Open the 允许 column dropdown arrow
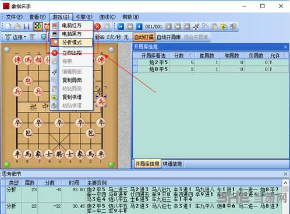This screenshot has height=214, width=290. [285, 56]
